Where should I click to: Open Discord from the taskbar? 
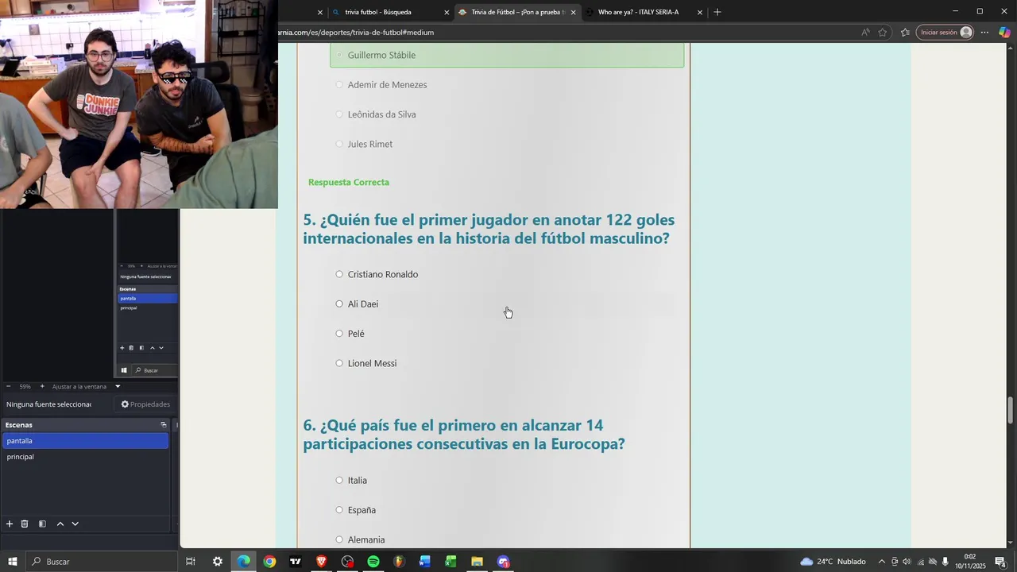[x=503, y=562]
